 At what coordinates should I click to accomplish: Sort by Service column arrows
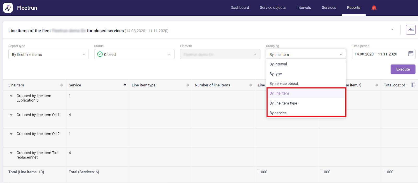pyautogui.click(x=125, y=85)
